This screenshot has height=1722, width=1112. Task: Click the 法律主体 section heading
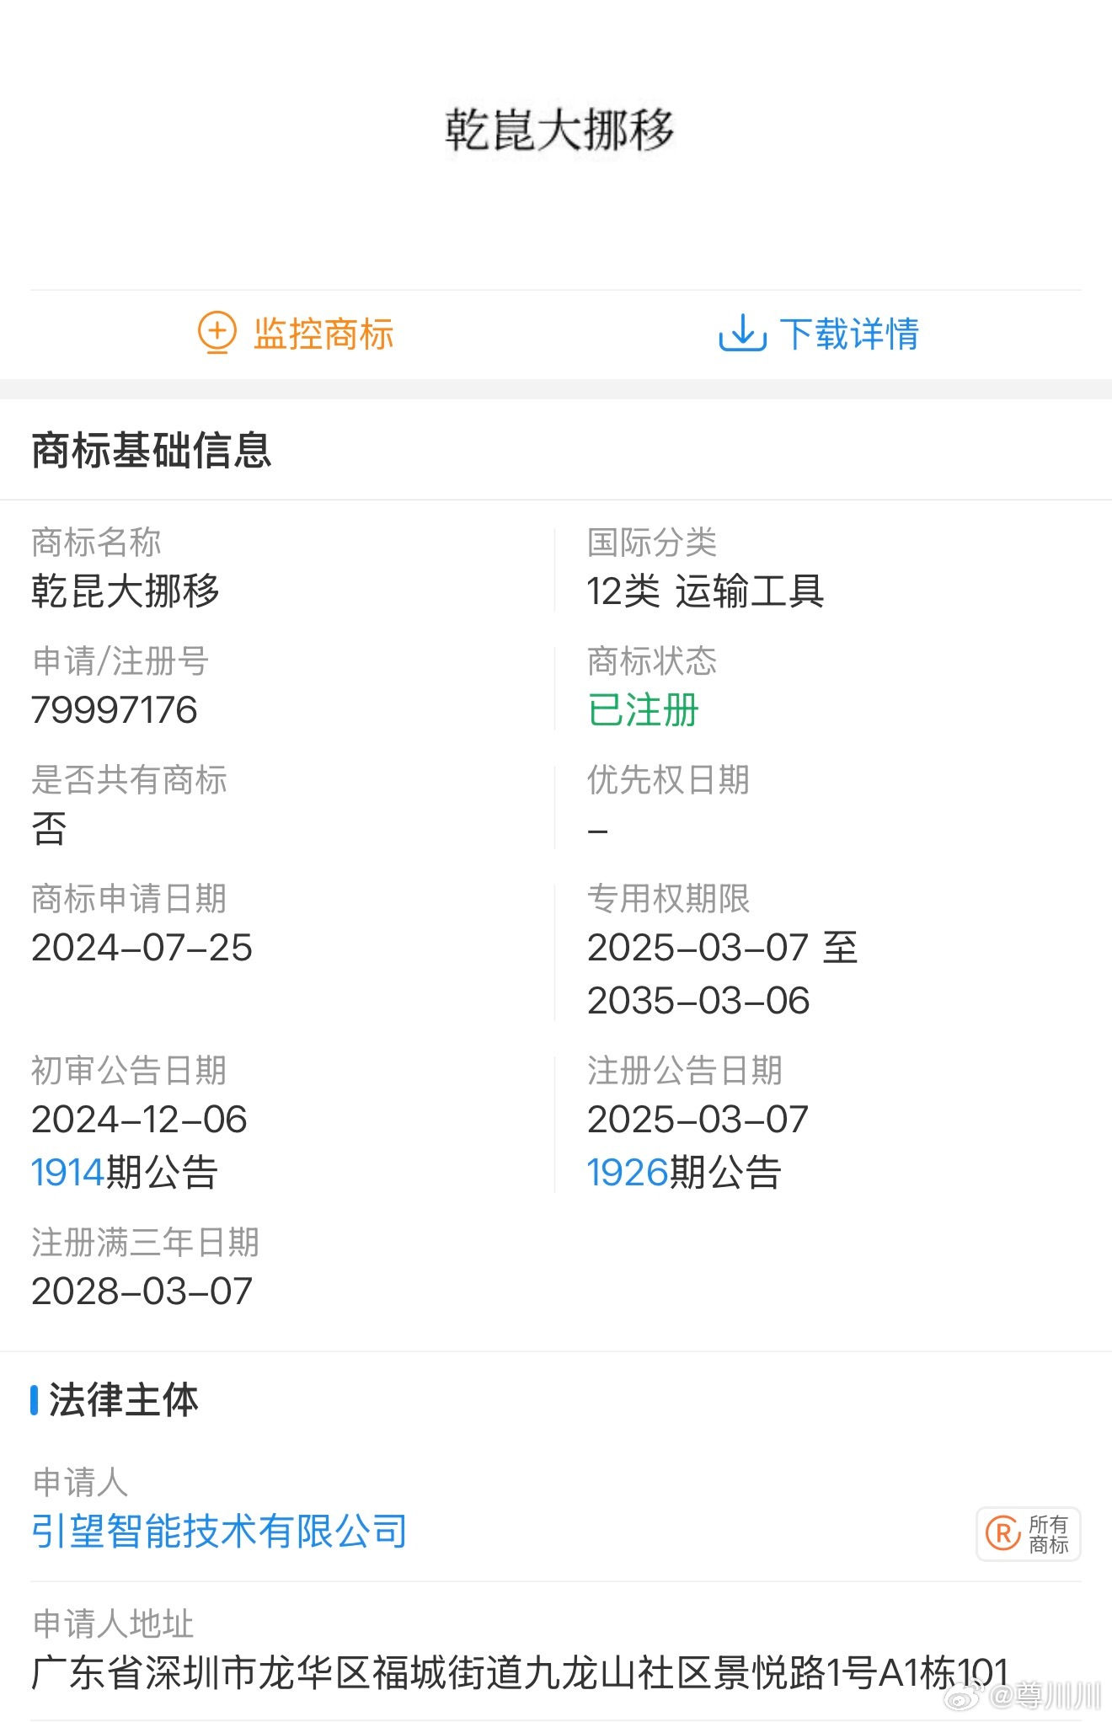(124, 1399)
